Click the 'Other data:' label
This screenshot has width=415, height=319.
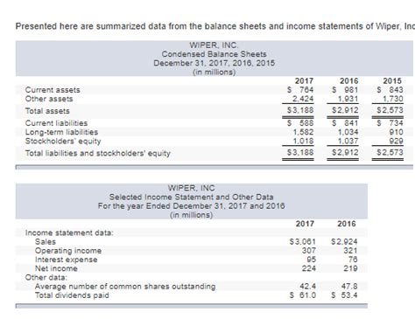point(46,277)
